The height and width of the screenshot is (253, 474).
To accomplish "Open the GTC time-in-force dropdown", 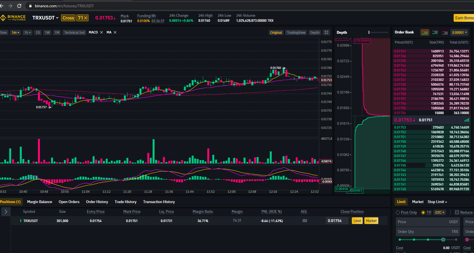I will coord(440,212).
